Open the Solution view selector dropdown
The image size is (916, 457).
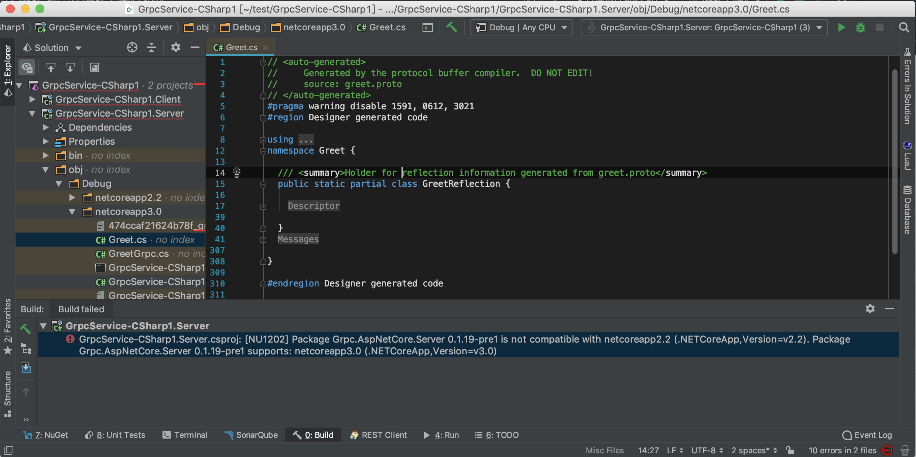[x=52, y=48]
